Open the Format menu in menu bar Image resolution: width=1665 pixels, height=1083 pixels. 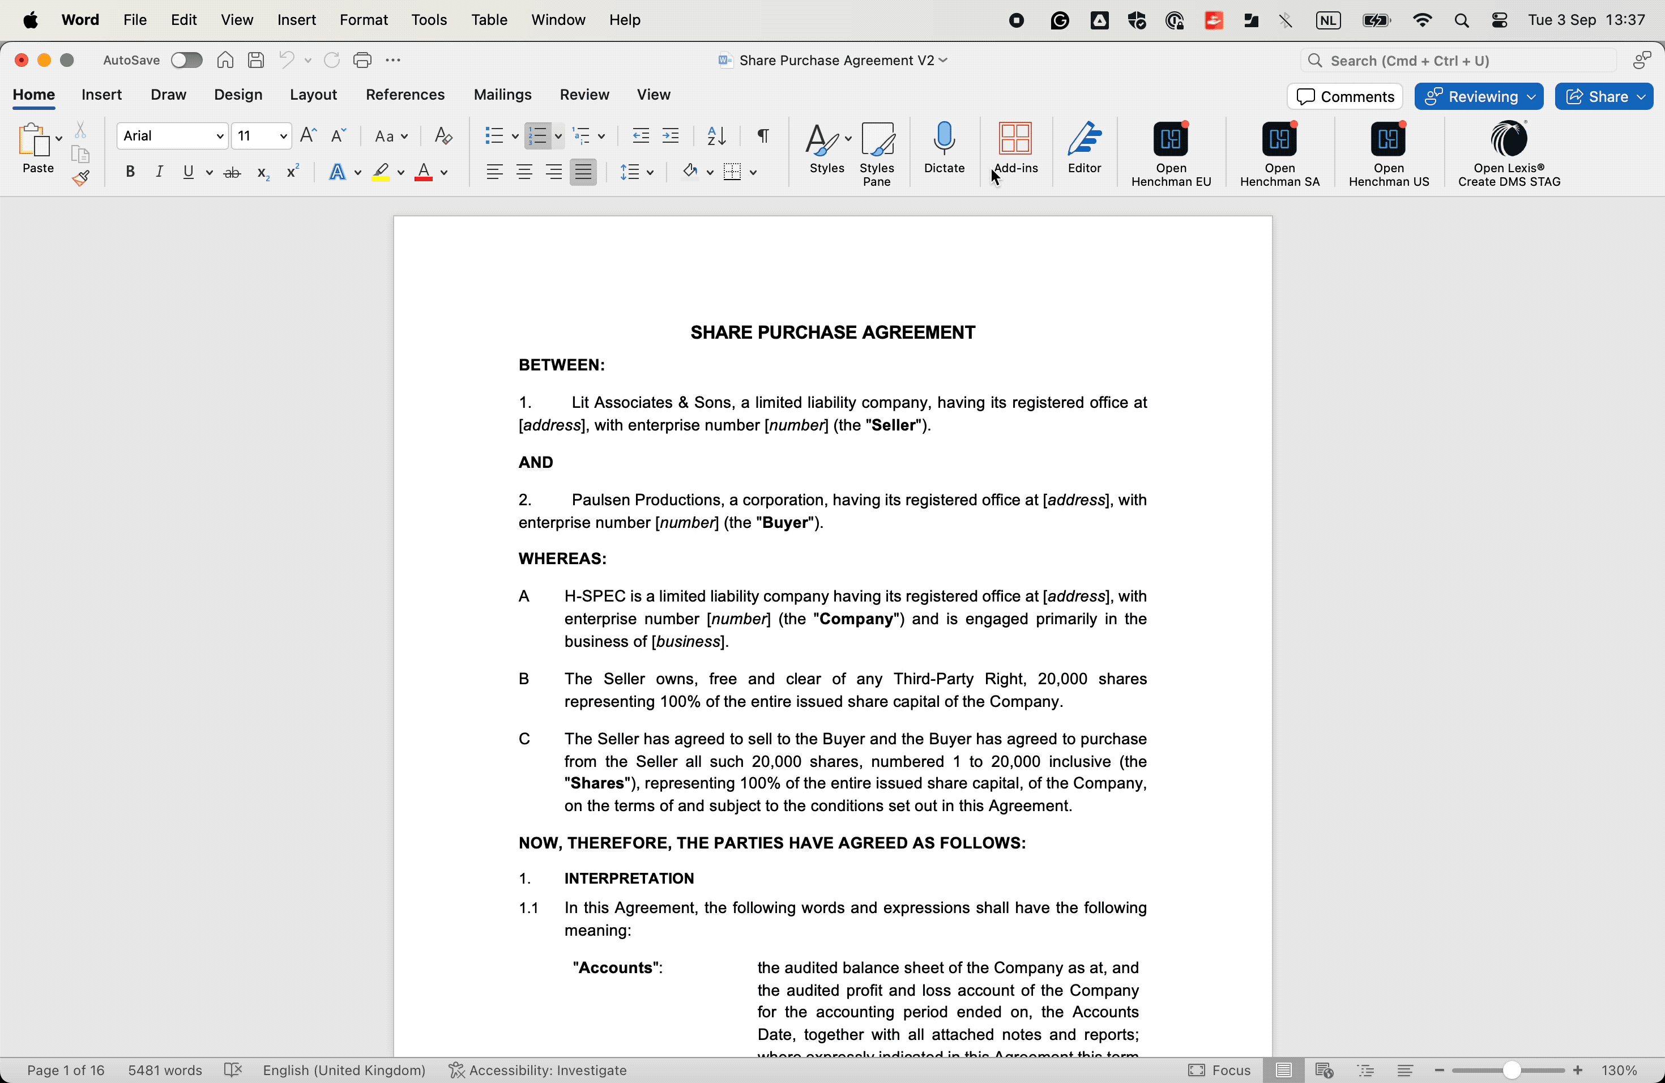tap(363, 20)
